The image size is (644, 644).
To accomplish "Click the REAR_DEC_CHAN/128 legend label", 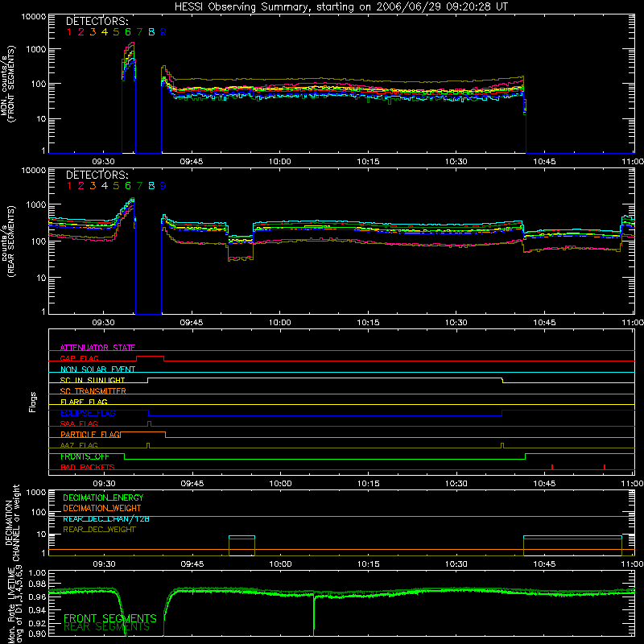I will coord(106,518).
